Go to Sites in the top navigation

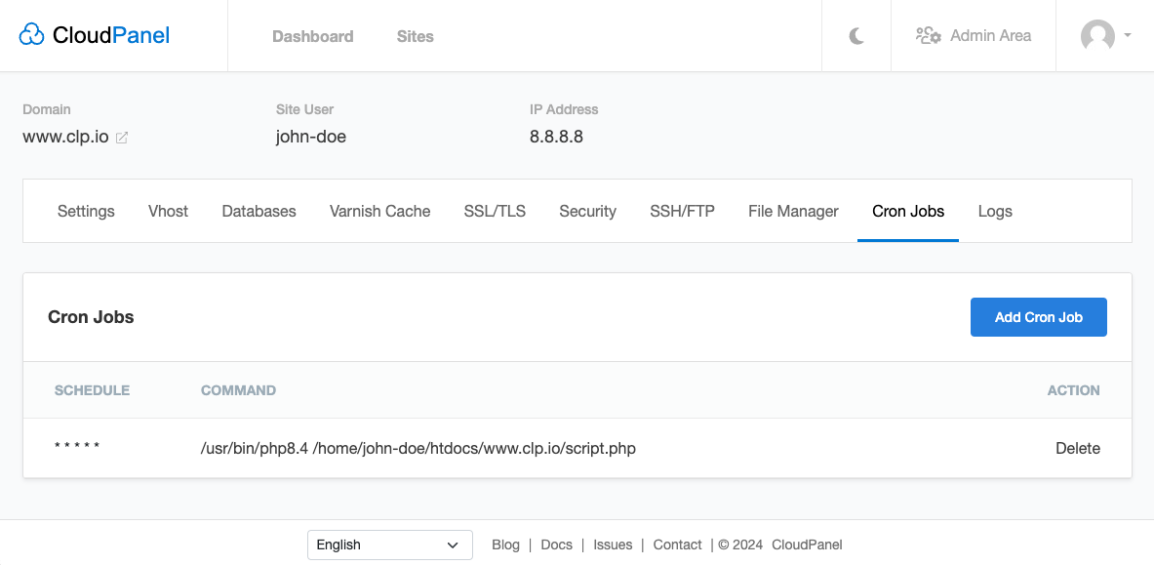click(x=415, y=36)
